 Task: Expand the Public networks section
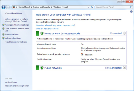point(124,68)
